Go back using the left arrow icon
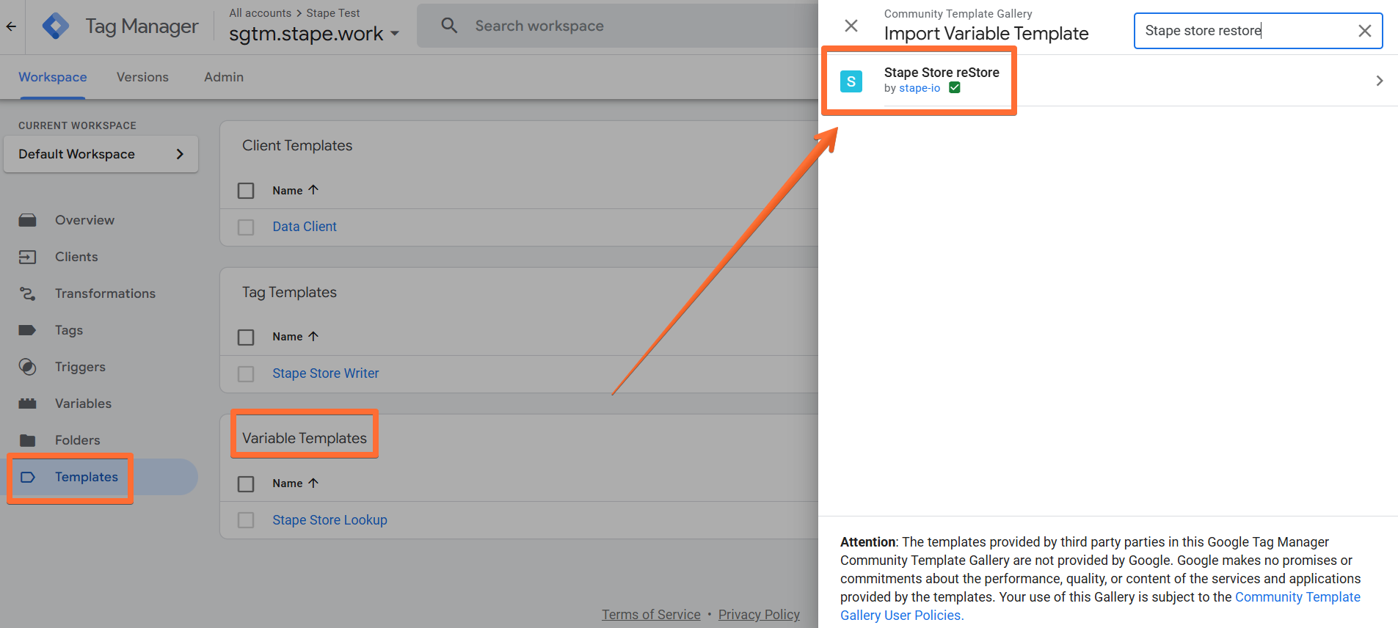This screenshot has height=628, width=1398. coord(11,26)
